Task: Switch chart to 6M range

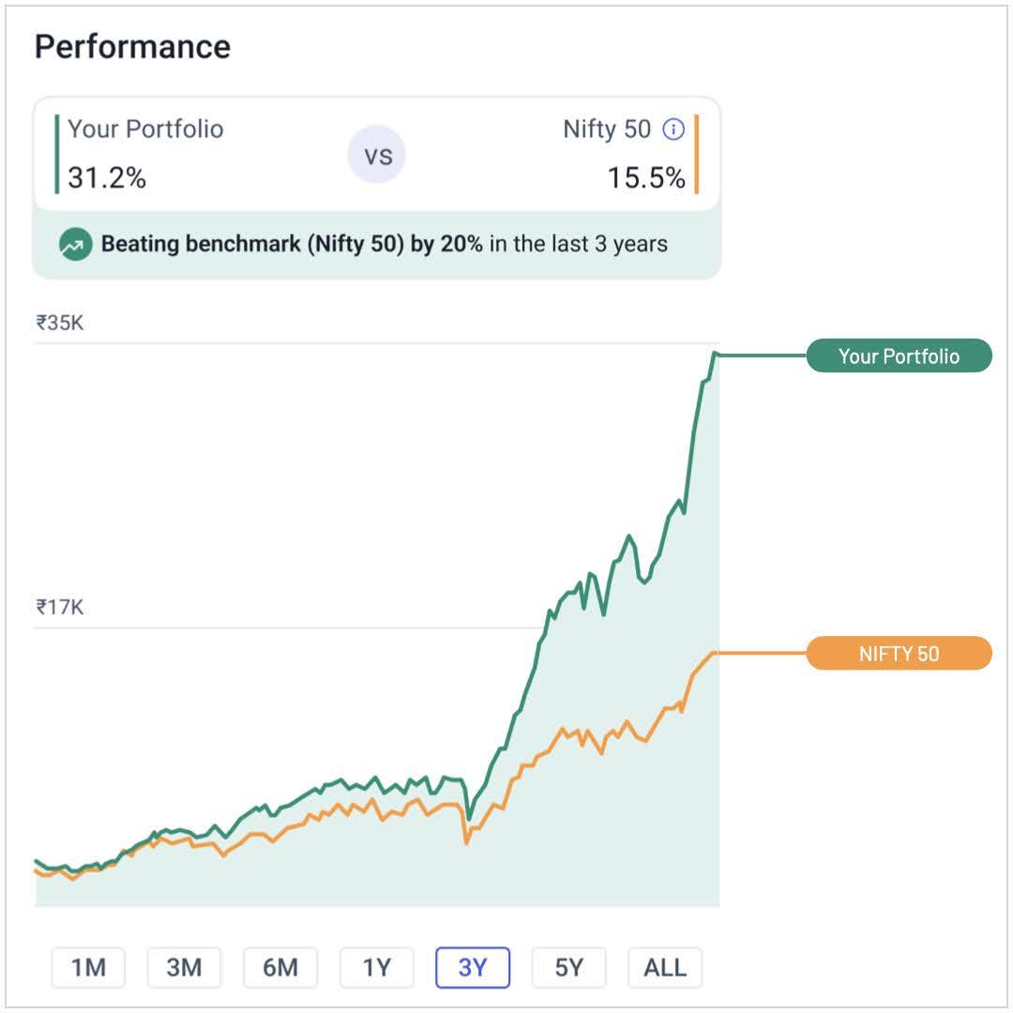Action: pos(280,967)
